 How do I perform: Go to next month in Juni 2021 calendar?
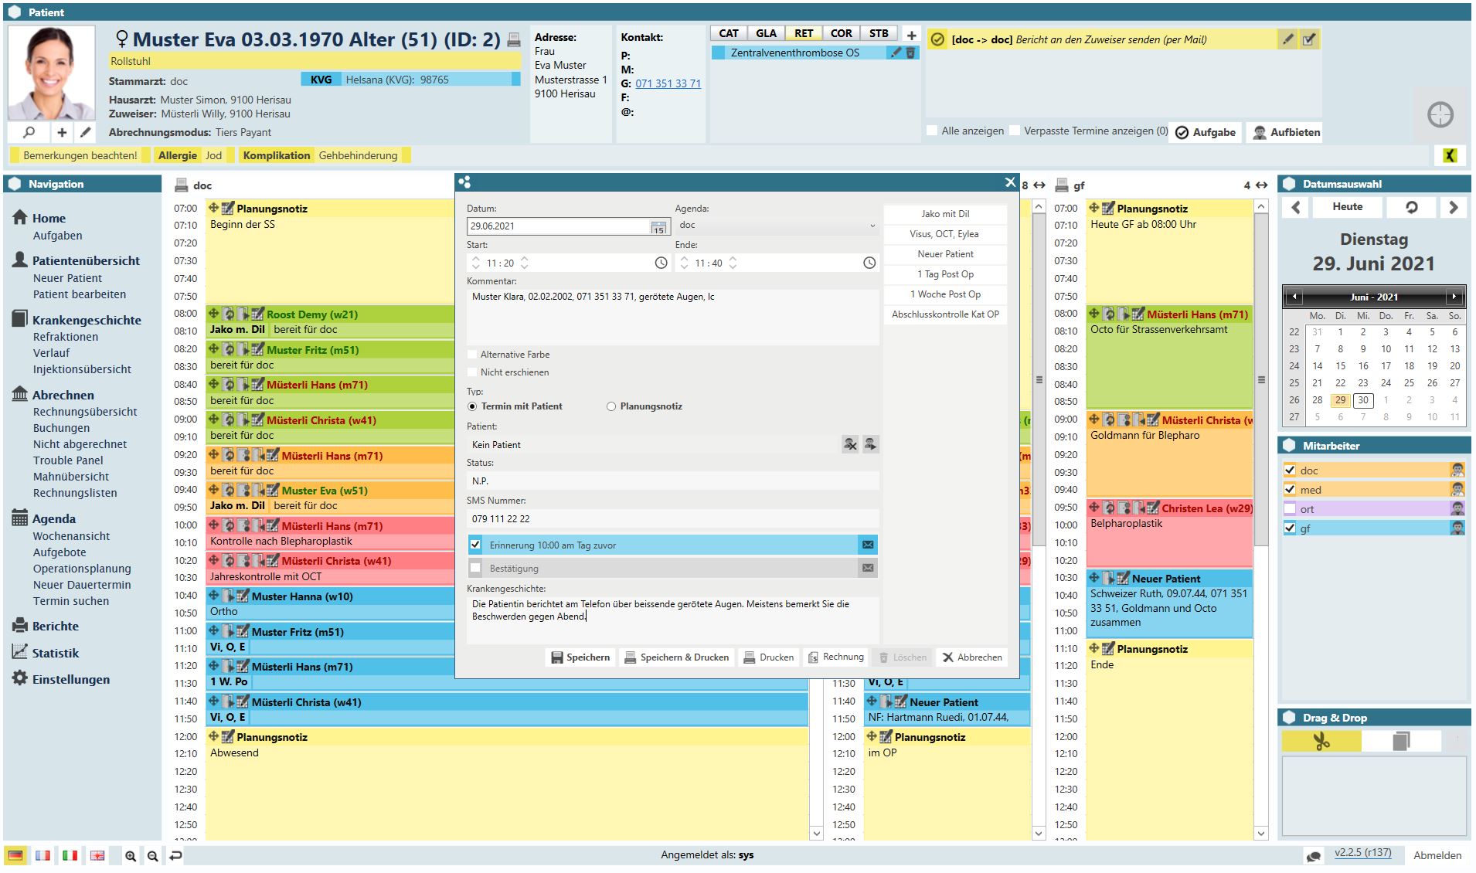coord(1454,297)
